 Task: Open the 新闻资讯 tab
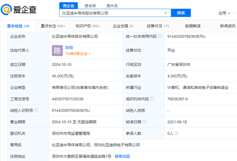228,26
